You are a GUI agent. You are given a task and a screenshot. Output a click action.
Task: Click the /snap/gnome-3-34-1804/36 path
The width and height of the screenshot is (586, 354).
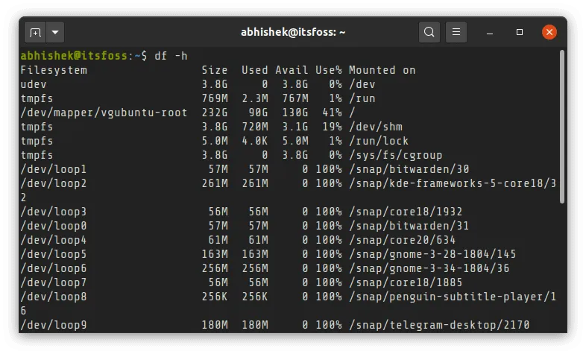pos(429,269)
